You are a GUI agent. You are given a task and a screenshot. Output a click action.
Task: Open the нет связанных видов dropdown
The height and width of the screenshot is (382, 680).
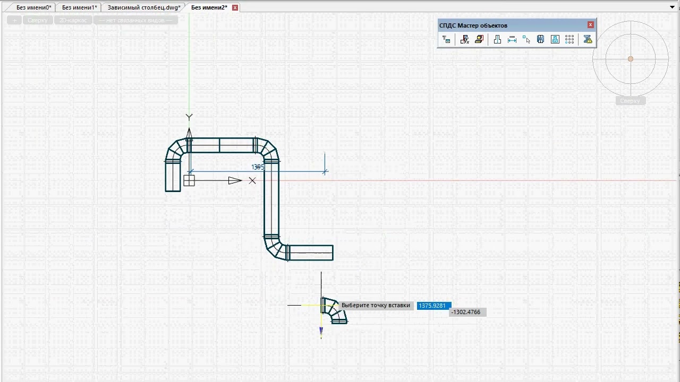pyautogui.click(x=135, y=20)
